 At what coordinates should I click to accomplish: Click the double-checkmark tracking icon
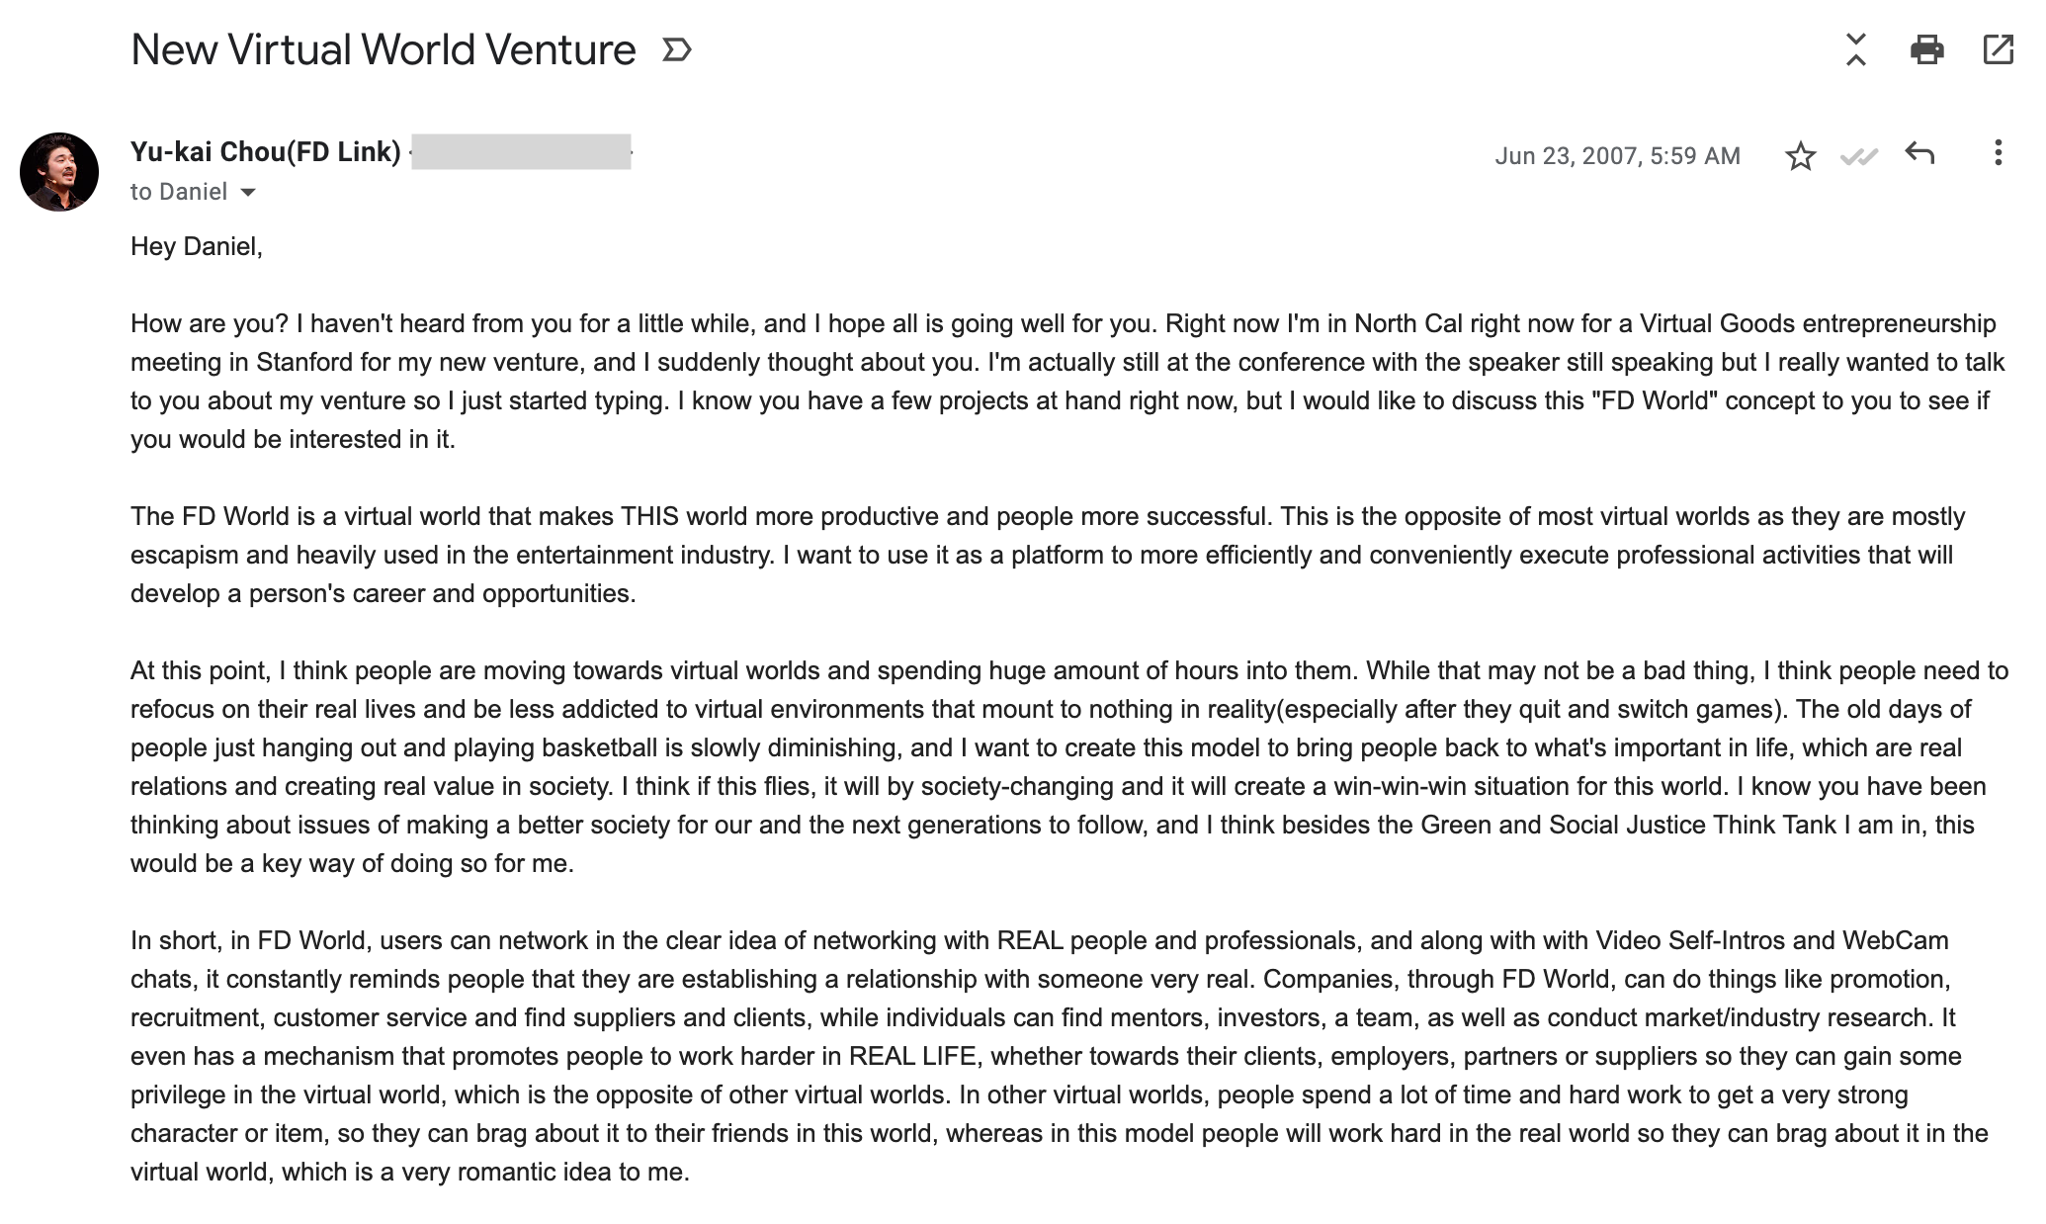pyautogui.click(x=1858, y=156)
